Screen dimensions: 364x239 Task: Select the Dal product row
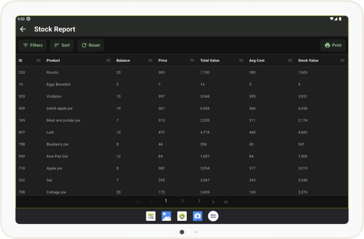[182, 180]
